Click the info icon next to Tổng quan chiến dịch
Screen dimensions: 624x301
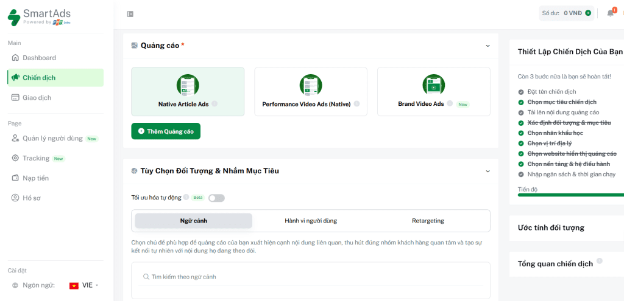[600, 261]
